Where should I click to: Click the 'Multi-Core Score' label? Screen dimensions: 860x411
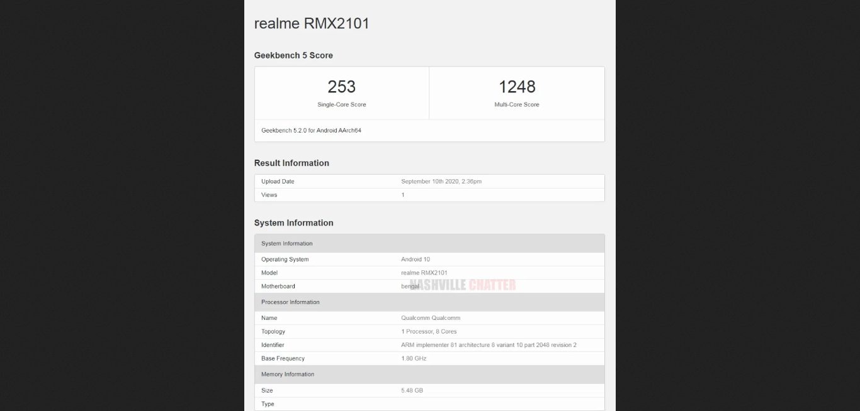click(x=517, y=105)
